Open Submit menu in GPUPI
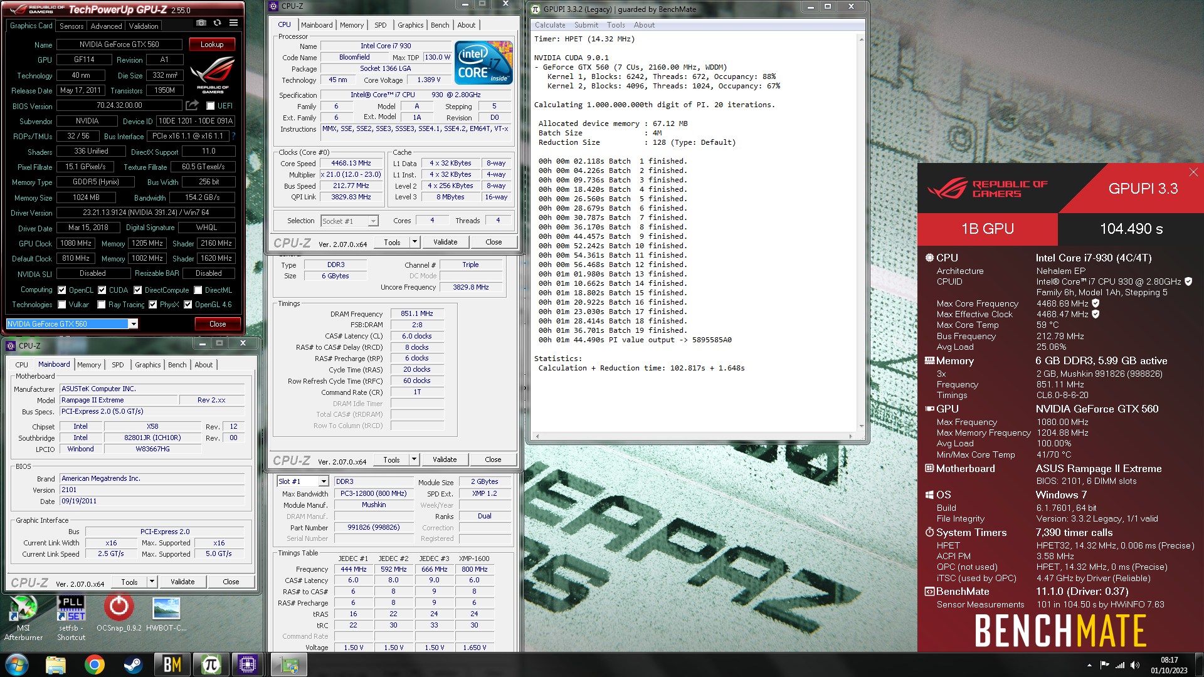The image size is (1204, 677). tap(586, 25)
